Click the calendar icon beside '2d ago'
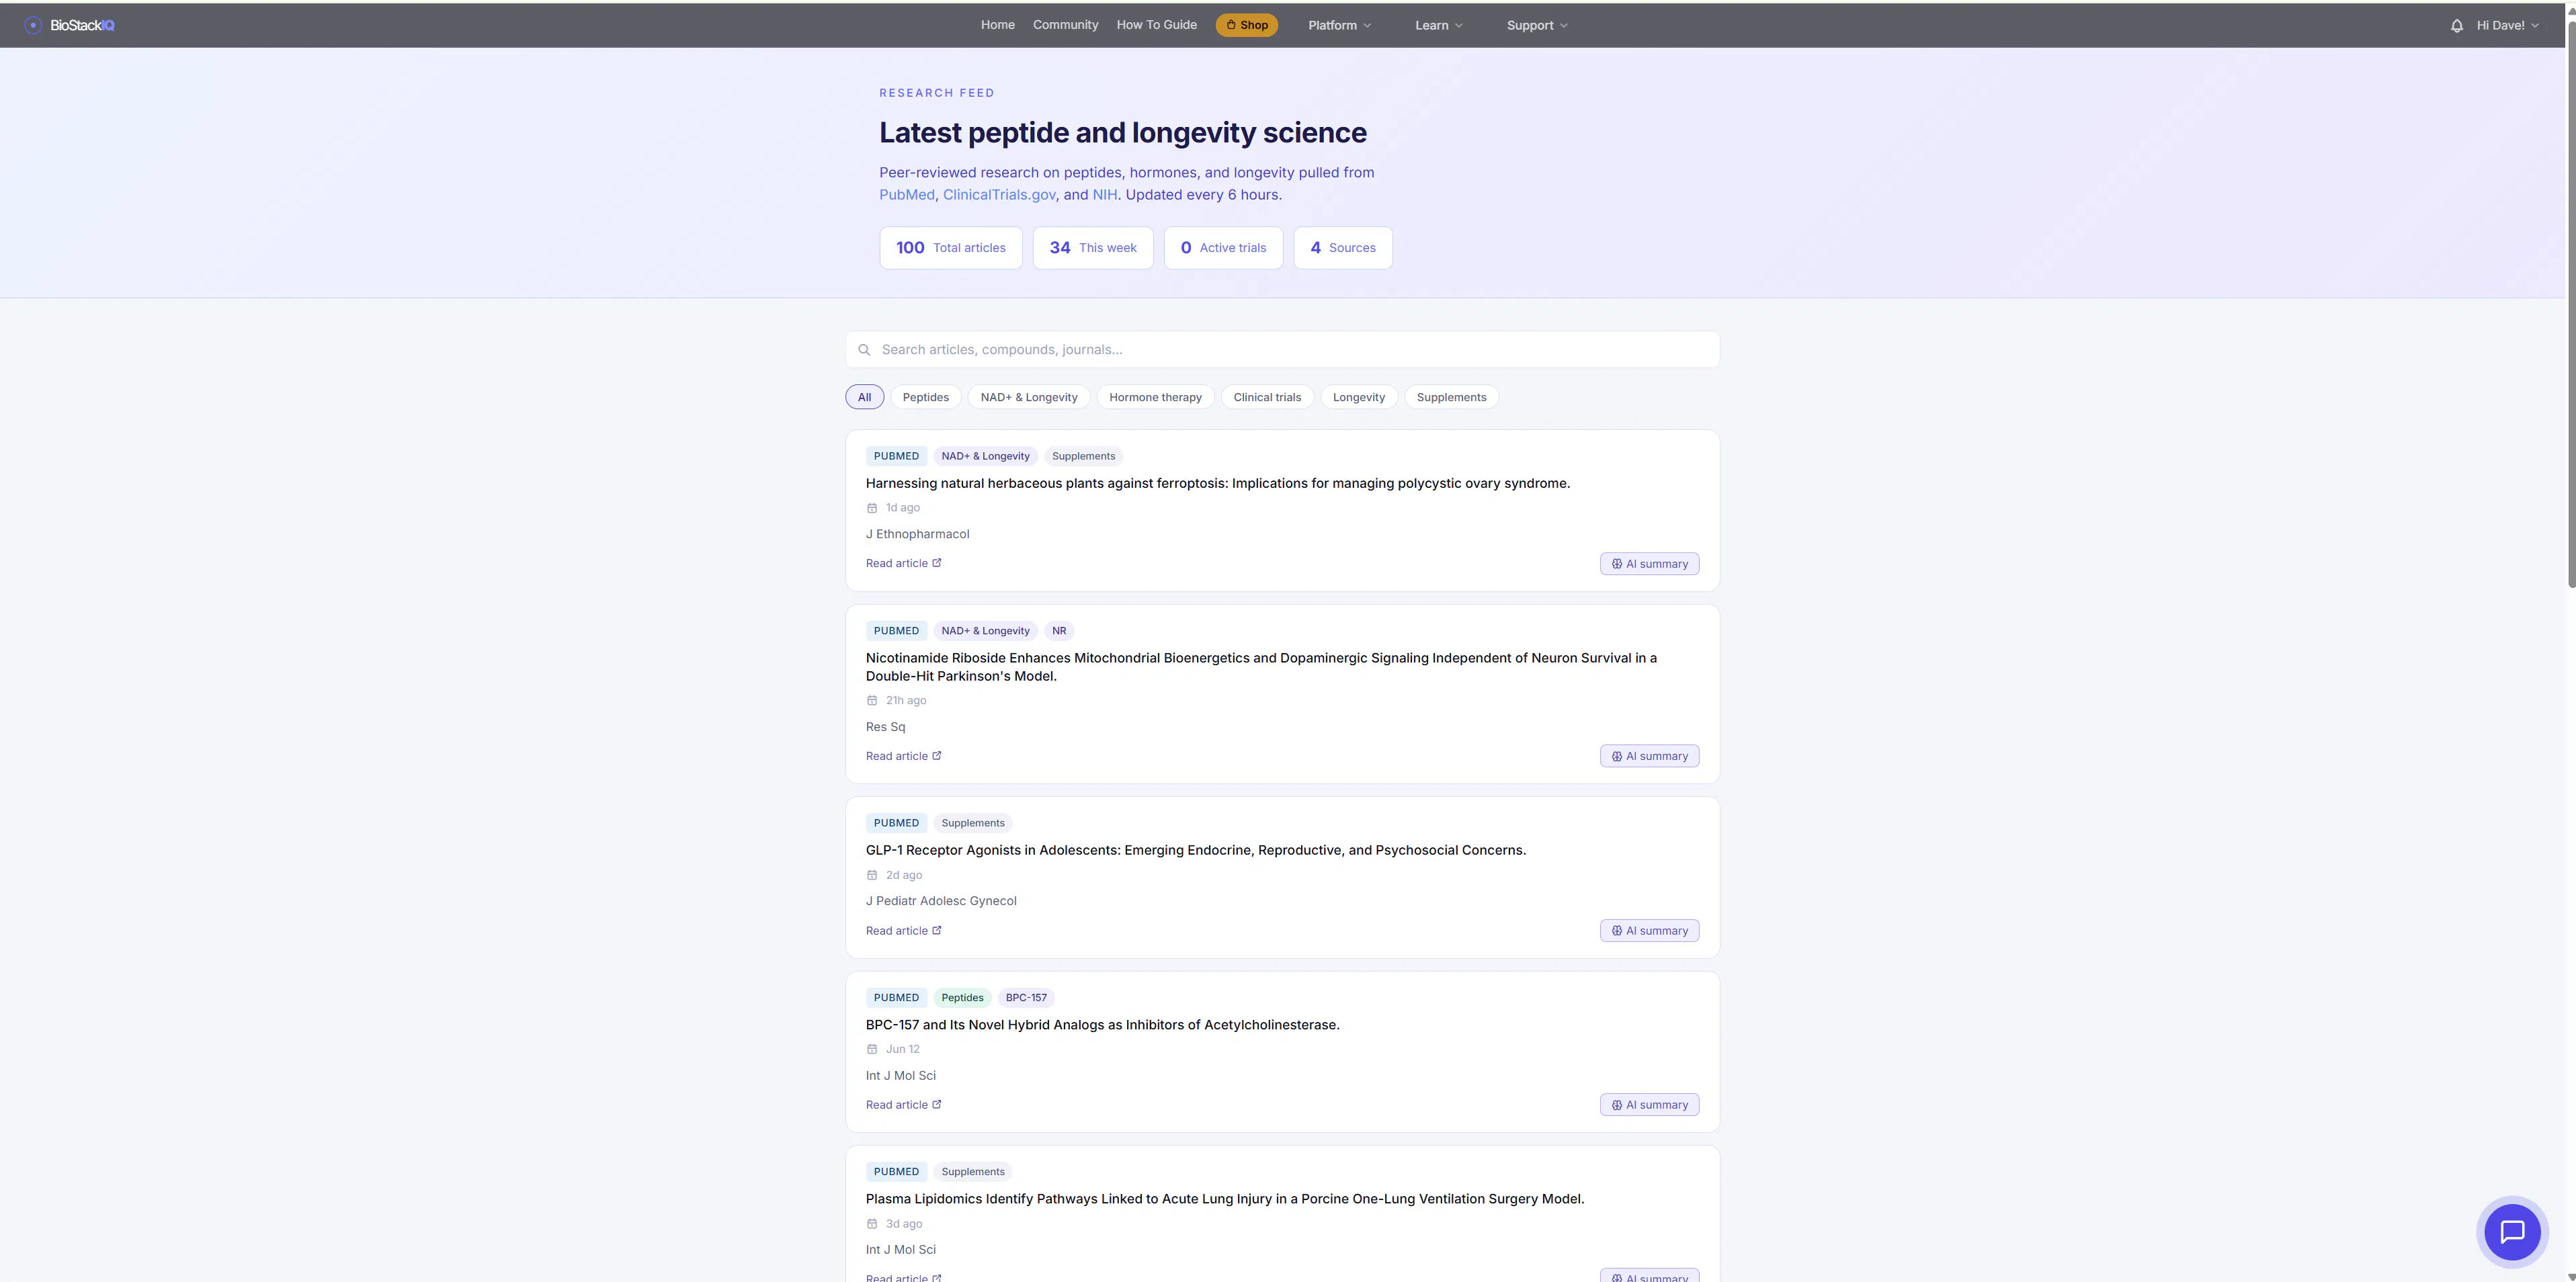This screenshot has width=2576, height=1282. click(x=872, y=875)
